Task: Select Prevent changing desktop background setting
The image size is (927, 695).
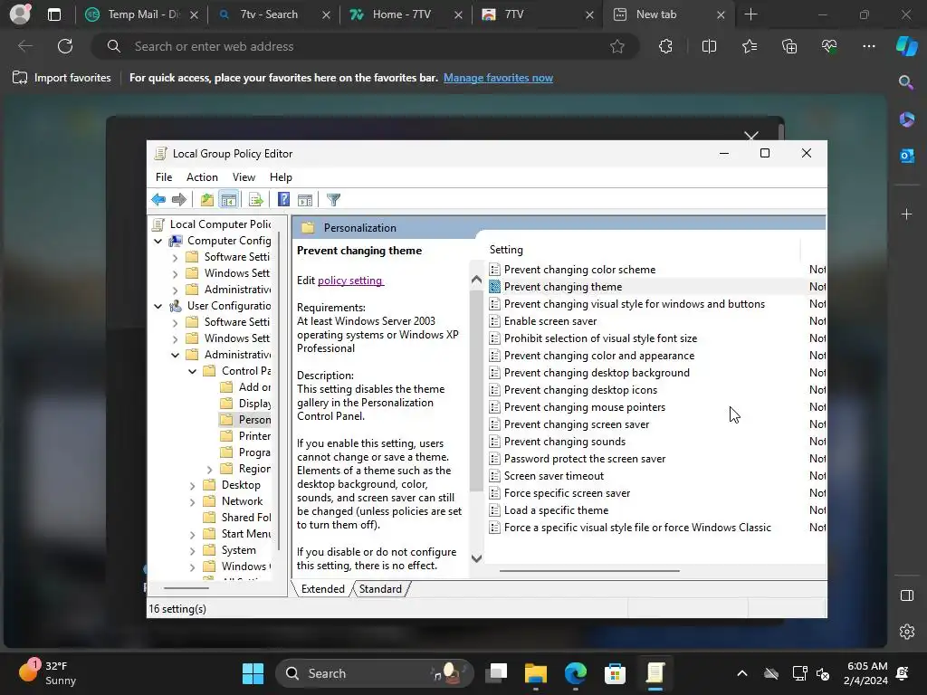Action: [x=597, y=373]
